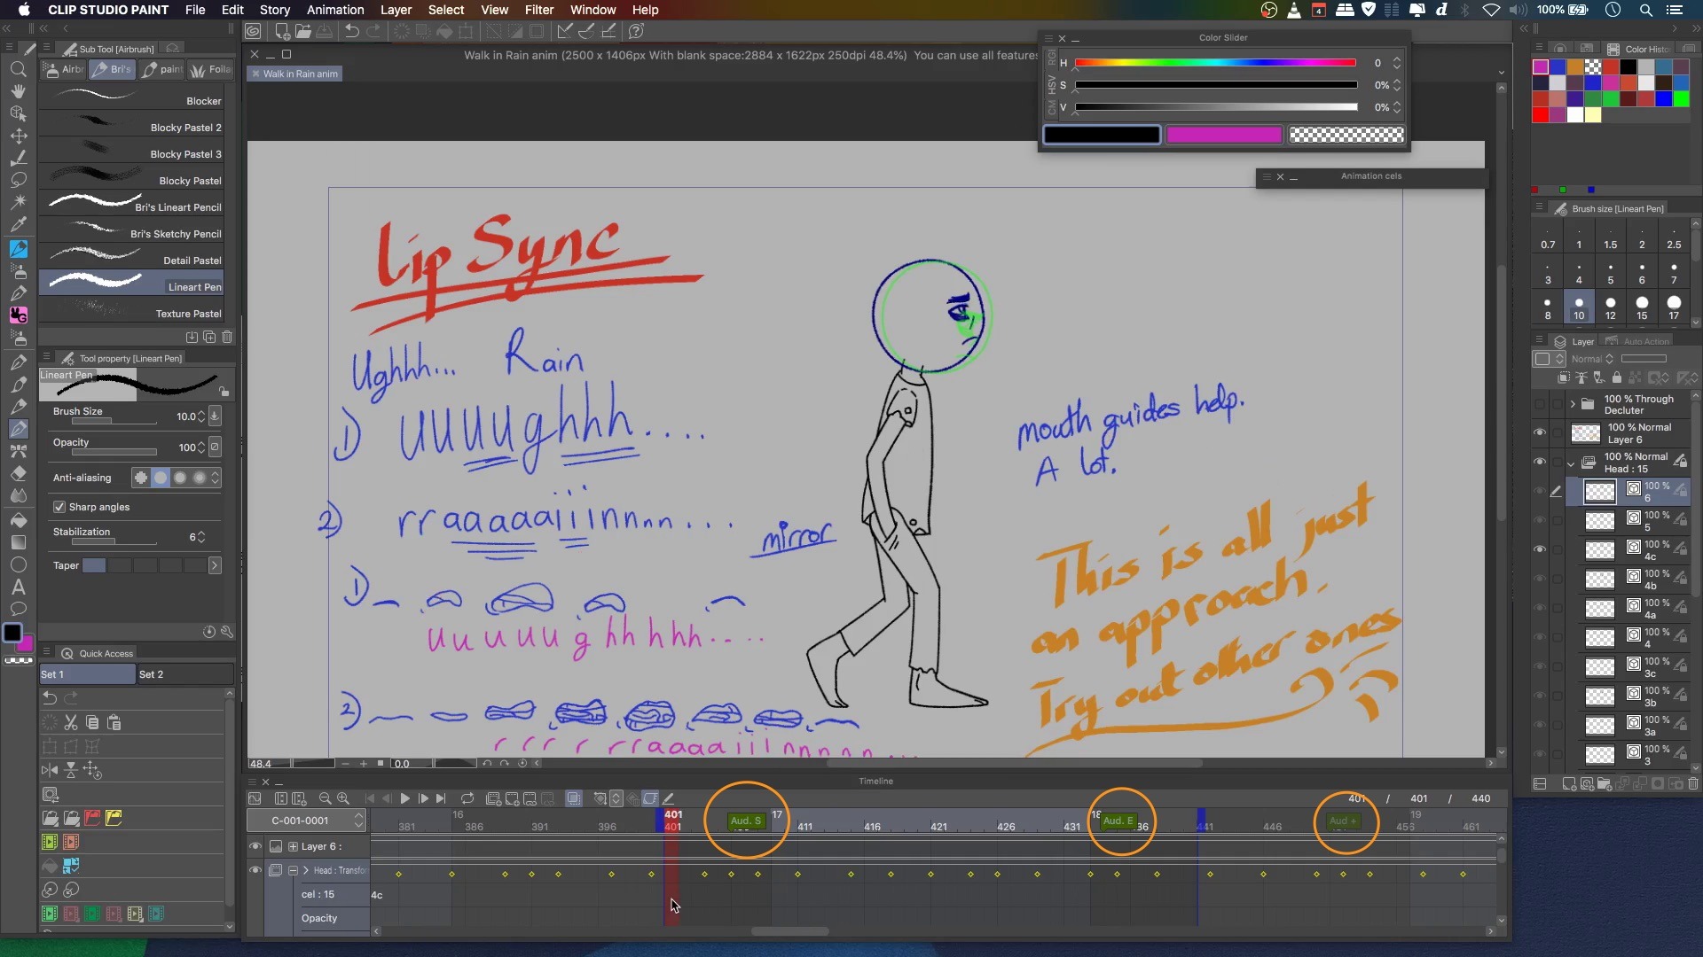Click the timeline zoom in icon
Viewport: 1703px width, 957px height.
point(343,798)
